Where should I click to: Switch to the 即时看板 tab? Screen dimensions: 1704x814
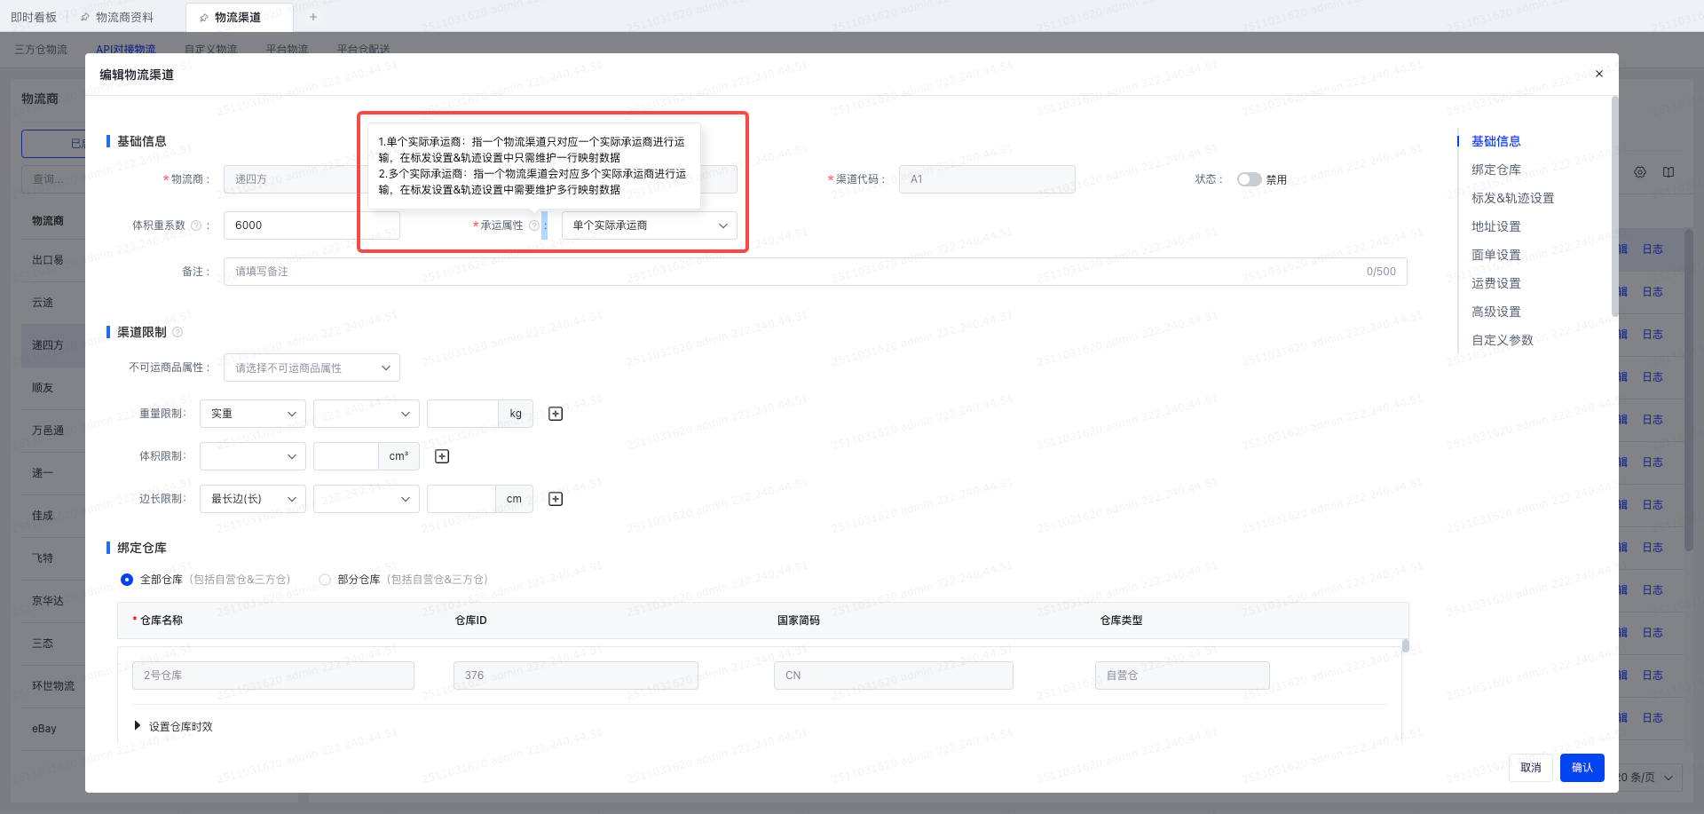(34, 17)
